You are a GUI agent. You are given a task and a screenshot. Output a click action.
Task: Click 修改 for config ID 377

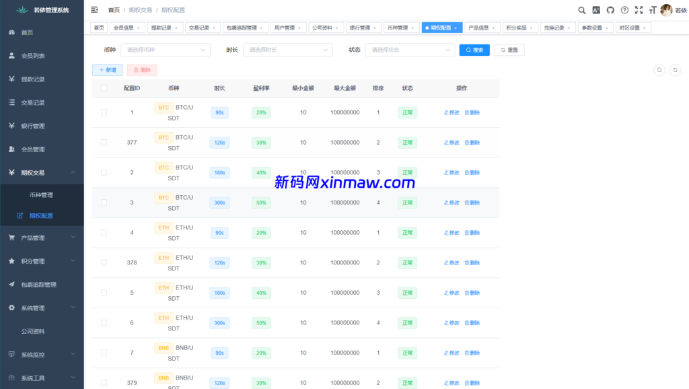tap(451, 143)
